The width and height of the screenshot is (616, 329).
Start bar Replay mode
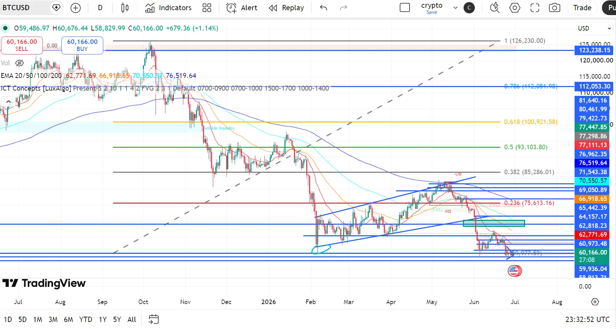pos(286,8)
